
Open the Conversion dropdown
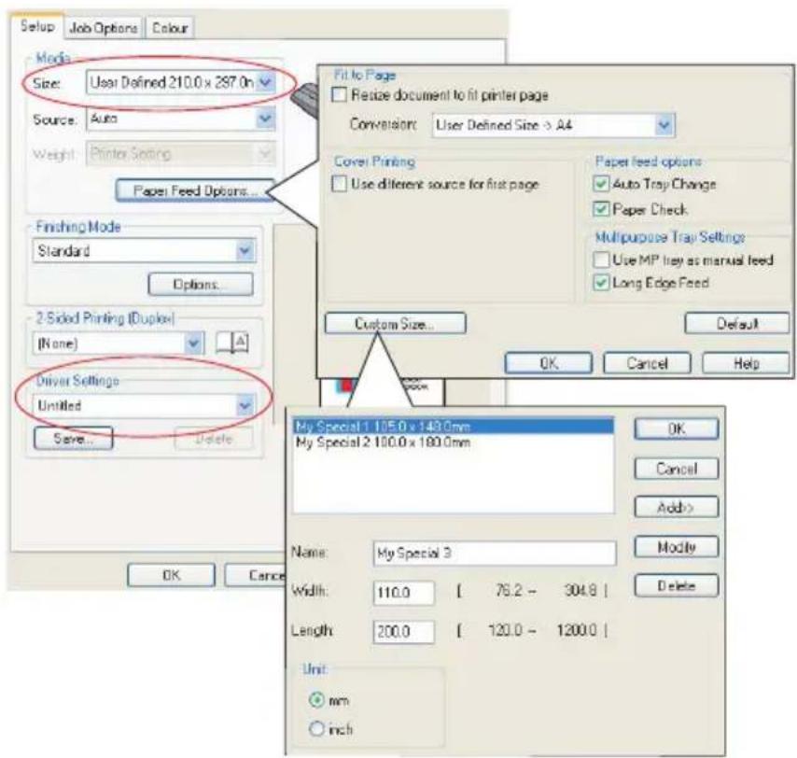coord(553,125)
